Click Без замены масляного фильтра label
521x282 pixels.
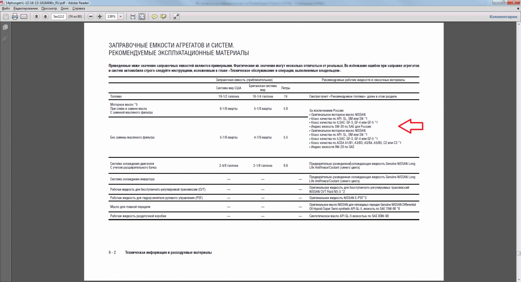(132, 137)
